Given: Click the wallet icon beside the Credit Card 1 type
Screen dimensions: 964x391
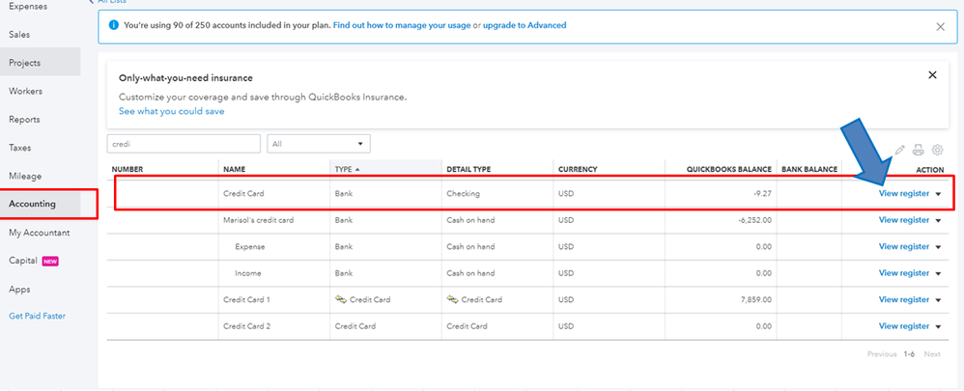Looking at the screenshot, I should [x=341, y=299].
